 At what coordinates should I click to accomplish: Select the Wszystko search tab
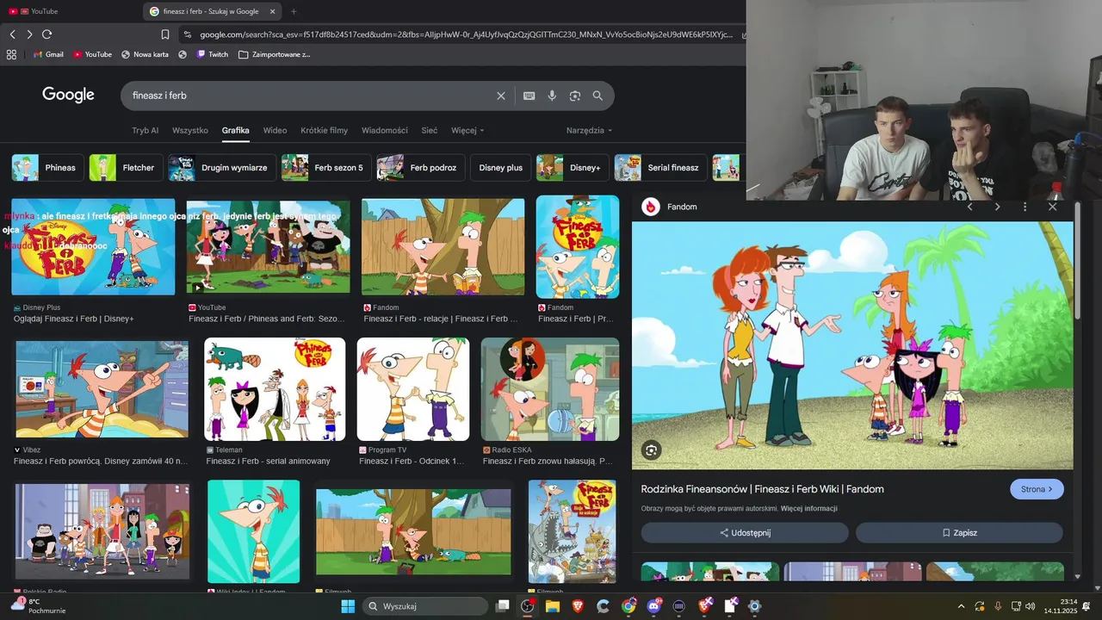click(190, 131)
